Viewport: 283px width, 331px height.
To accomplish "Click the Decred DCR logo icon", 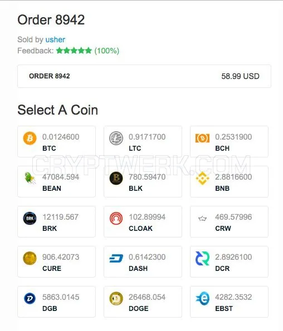I will pos(202,258).
